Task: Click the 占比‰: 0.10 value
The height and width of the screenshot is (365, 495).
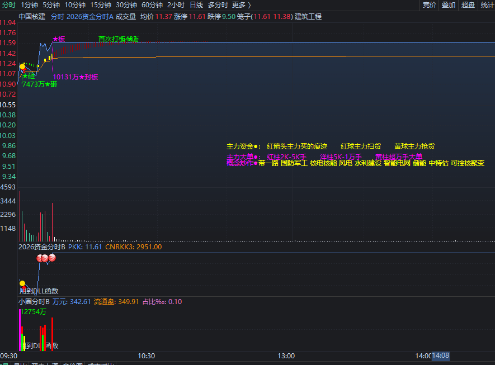Action: point(162,302)
